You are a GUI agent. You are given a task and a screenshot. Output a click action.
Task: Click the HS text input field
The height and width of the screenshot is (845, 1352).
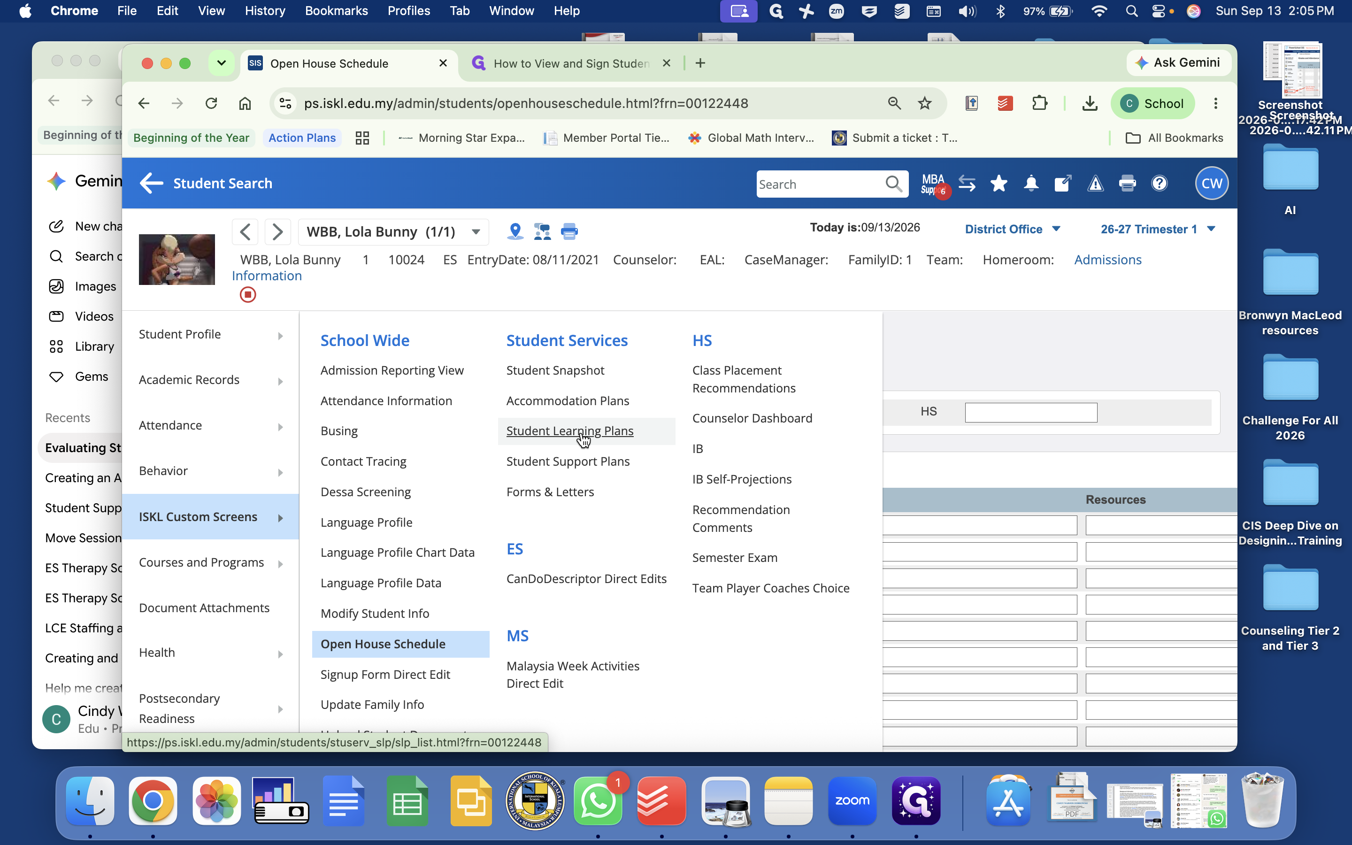click(x=1031, y=413)
